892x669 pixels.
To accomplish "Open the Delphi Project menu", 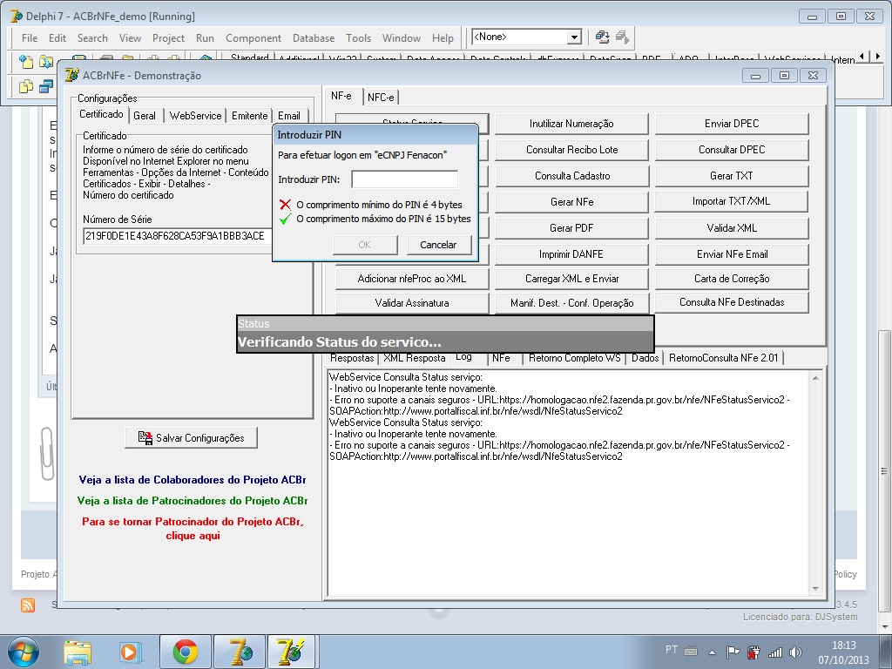I will pyautogui.click(x=168, y=38).
